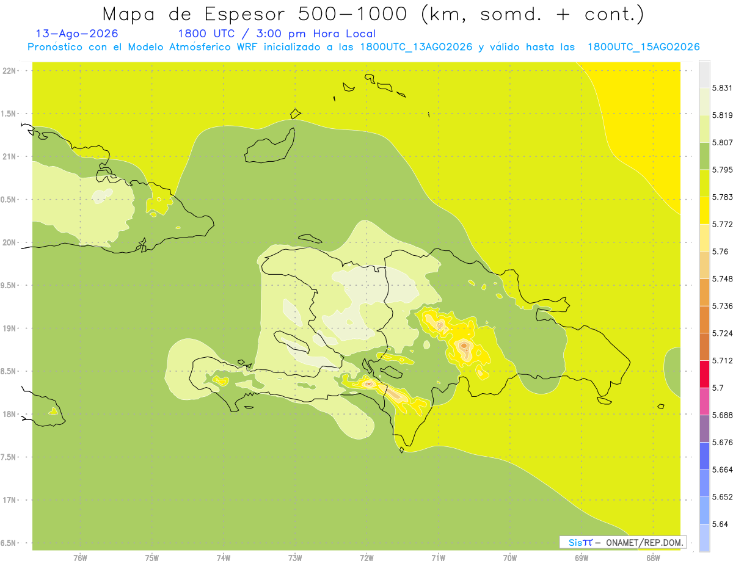Screen dimensions: 733x566
Task: Select the legend value "5.807"
Action: (x=722, y=142)
